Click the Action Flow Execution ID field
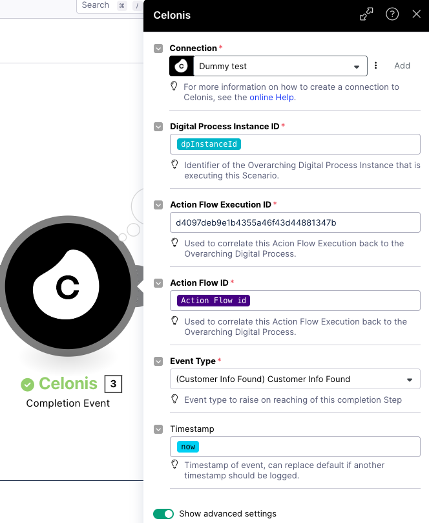This screenshot has width=429, height=523. [295, 222]
